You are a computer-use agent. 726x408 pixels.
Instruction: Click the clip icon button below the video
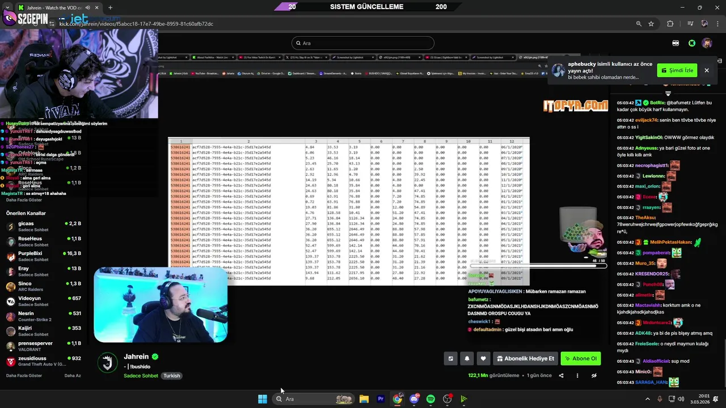pyautogui.click(x=451, y=359)
